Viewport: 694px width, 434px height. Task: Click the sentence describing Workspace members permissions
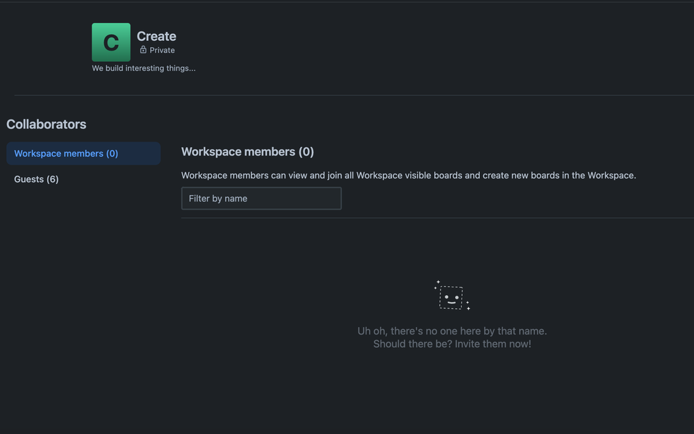pos(408,175)
